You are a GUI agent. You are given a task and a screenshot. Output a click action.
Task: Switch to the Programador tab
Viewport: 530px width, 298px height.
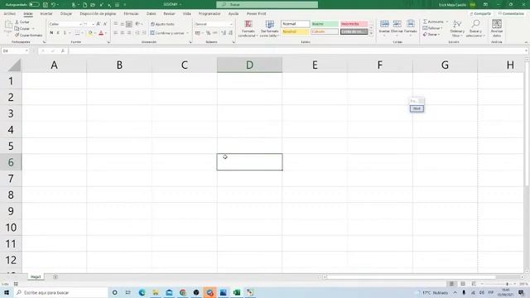click(x=210, y=14)
